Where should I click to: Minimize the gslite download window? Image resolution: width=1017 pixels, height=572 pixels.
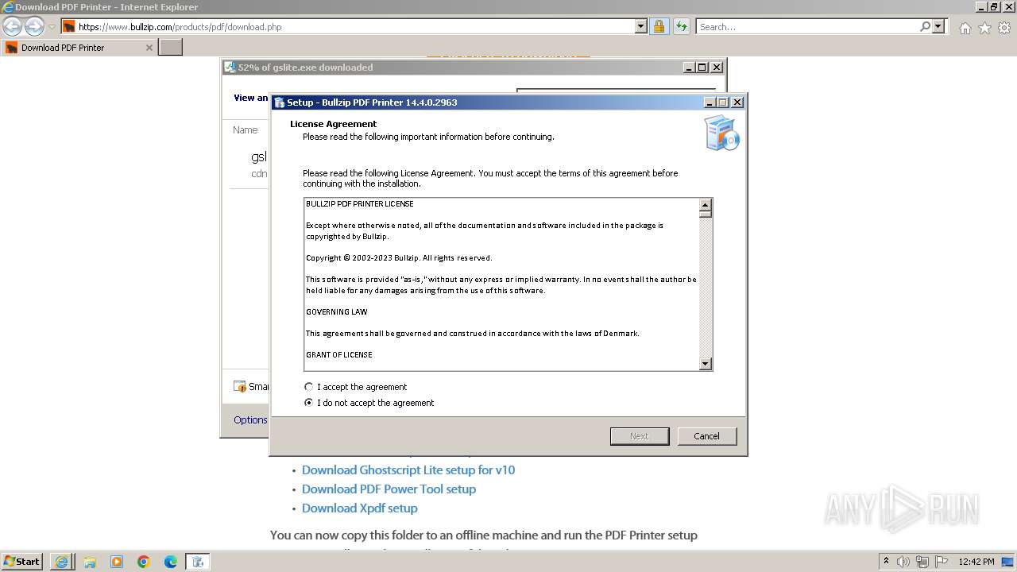(689, 68)
